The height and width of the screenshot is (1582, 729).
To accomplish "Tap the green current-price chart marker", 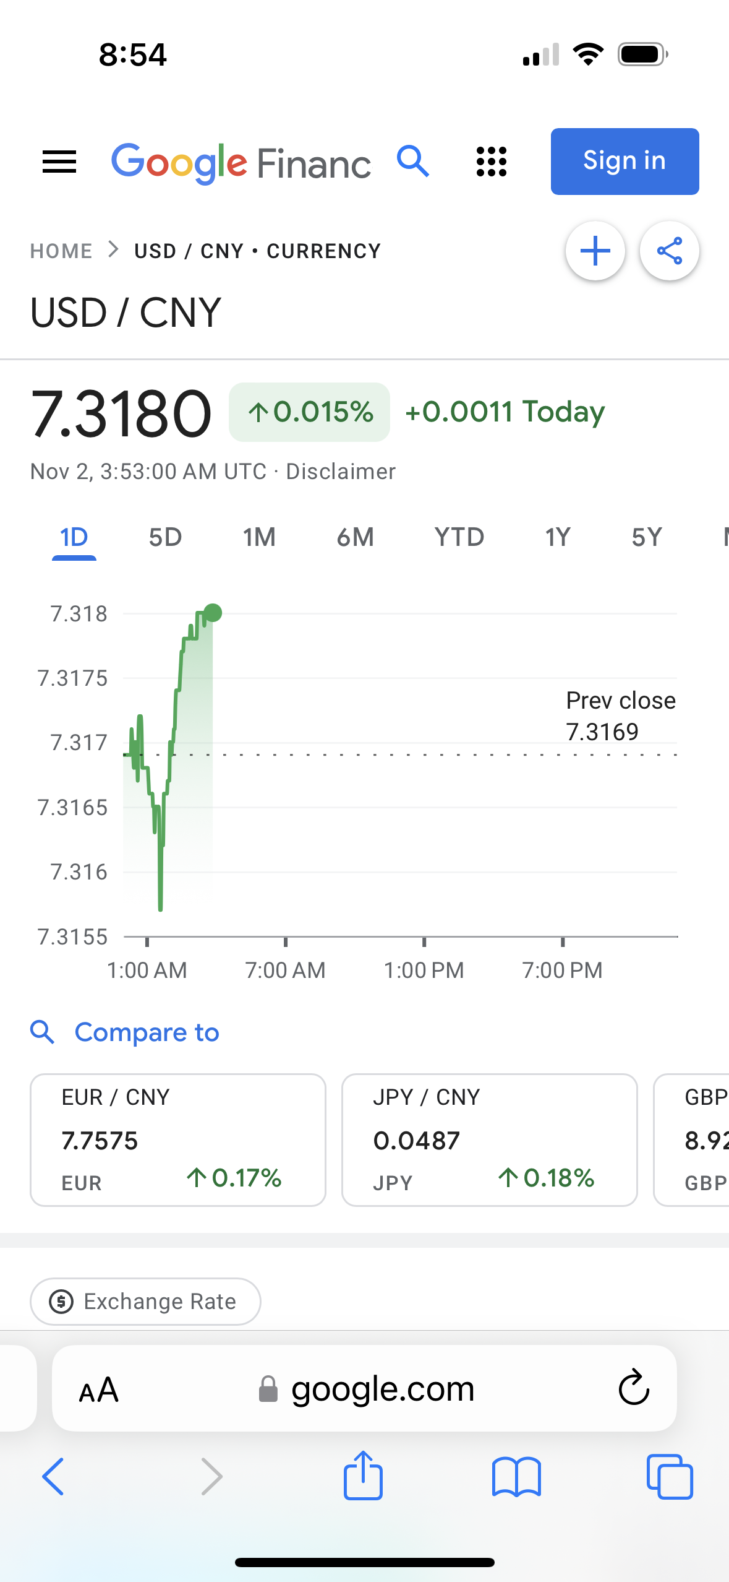I will [213, 613].
